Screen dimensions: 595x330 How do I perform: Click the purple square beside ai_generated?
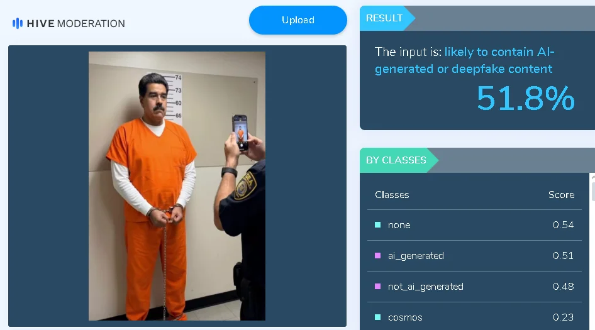tap(377, 256)
